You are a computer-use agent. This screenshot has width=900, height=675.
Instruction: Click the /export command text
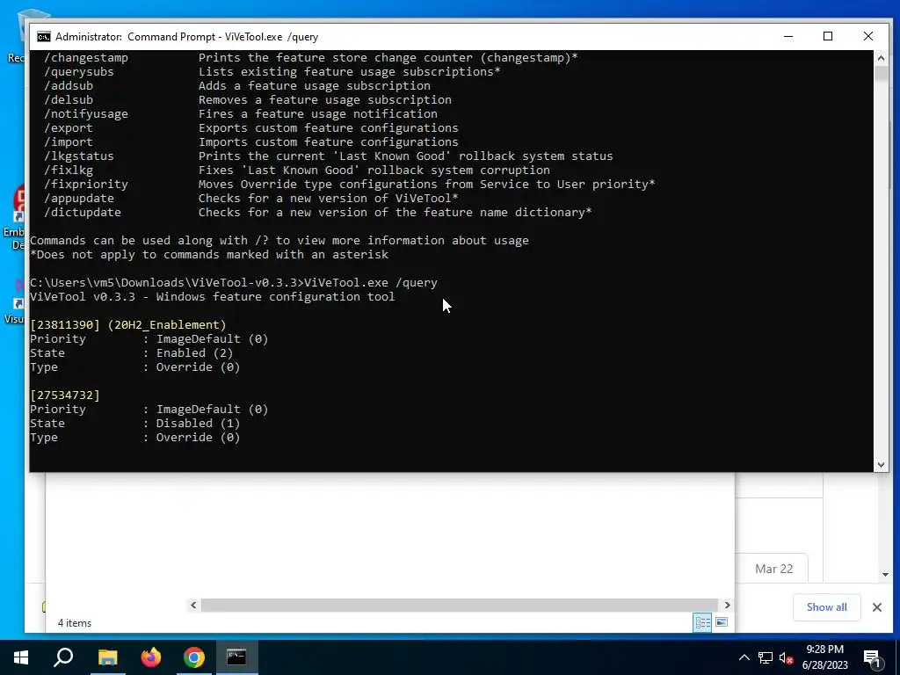point(69,128)
